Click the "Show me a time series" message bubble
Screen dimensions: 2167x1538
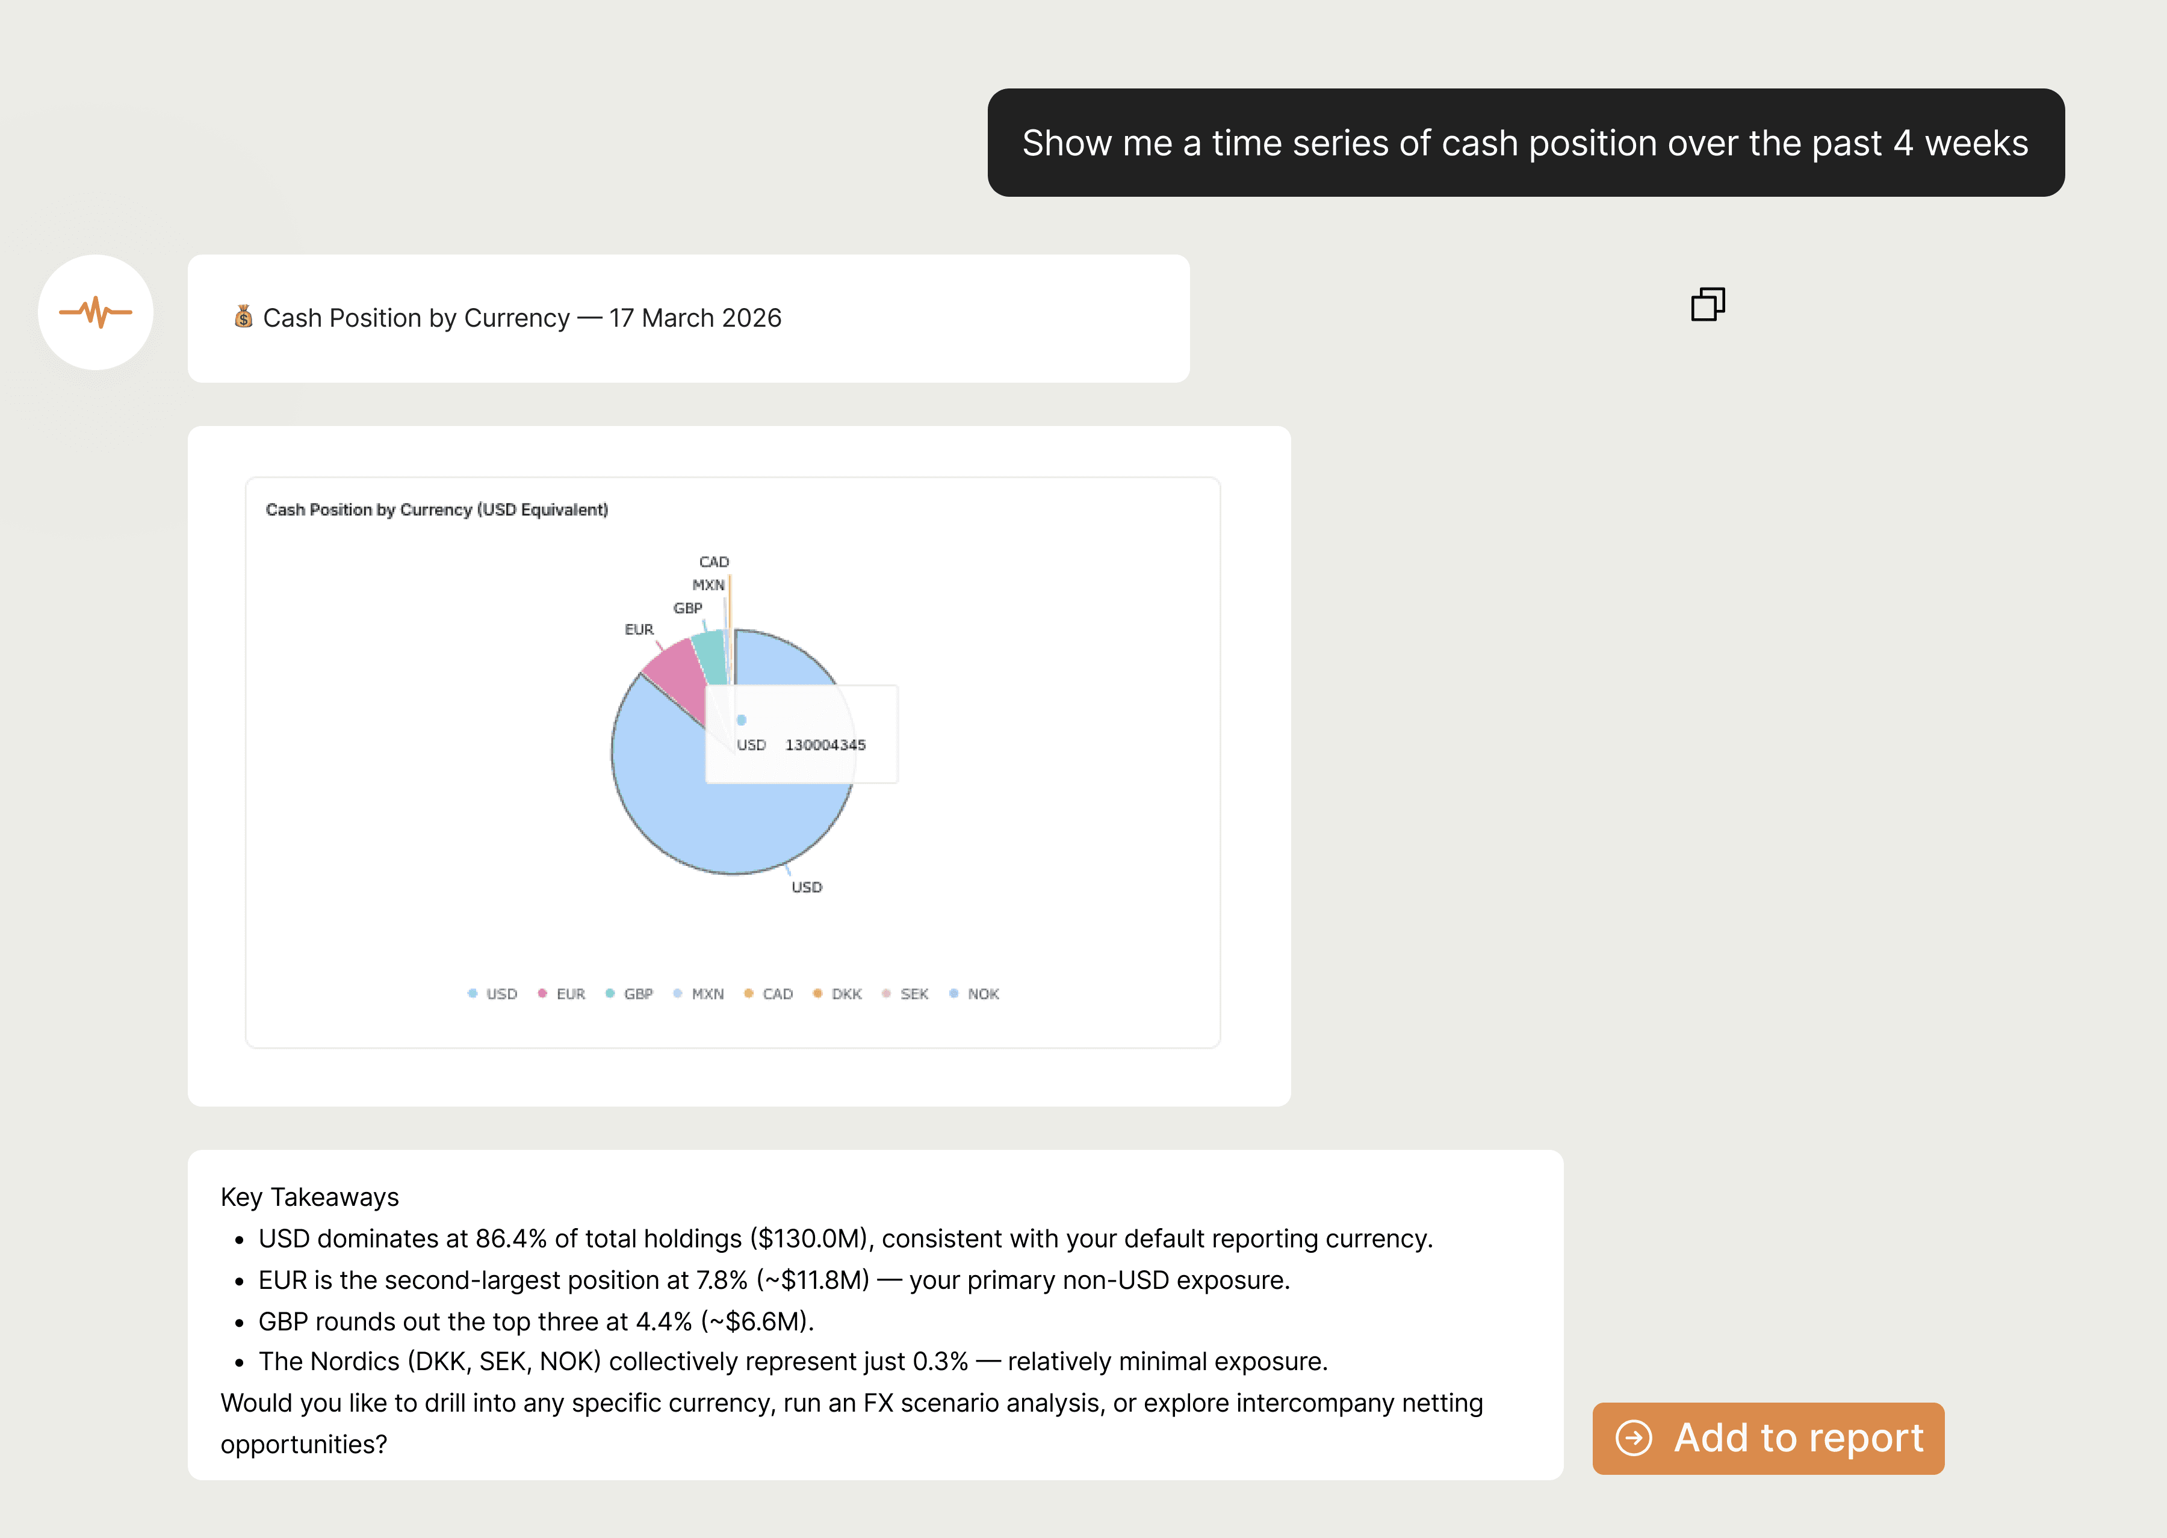tap(1525, 143)
